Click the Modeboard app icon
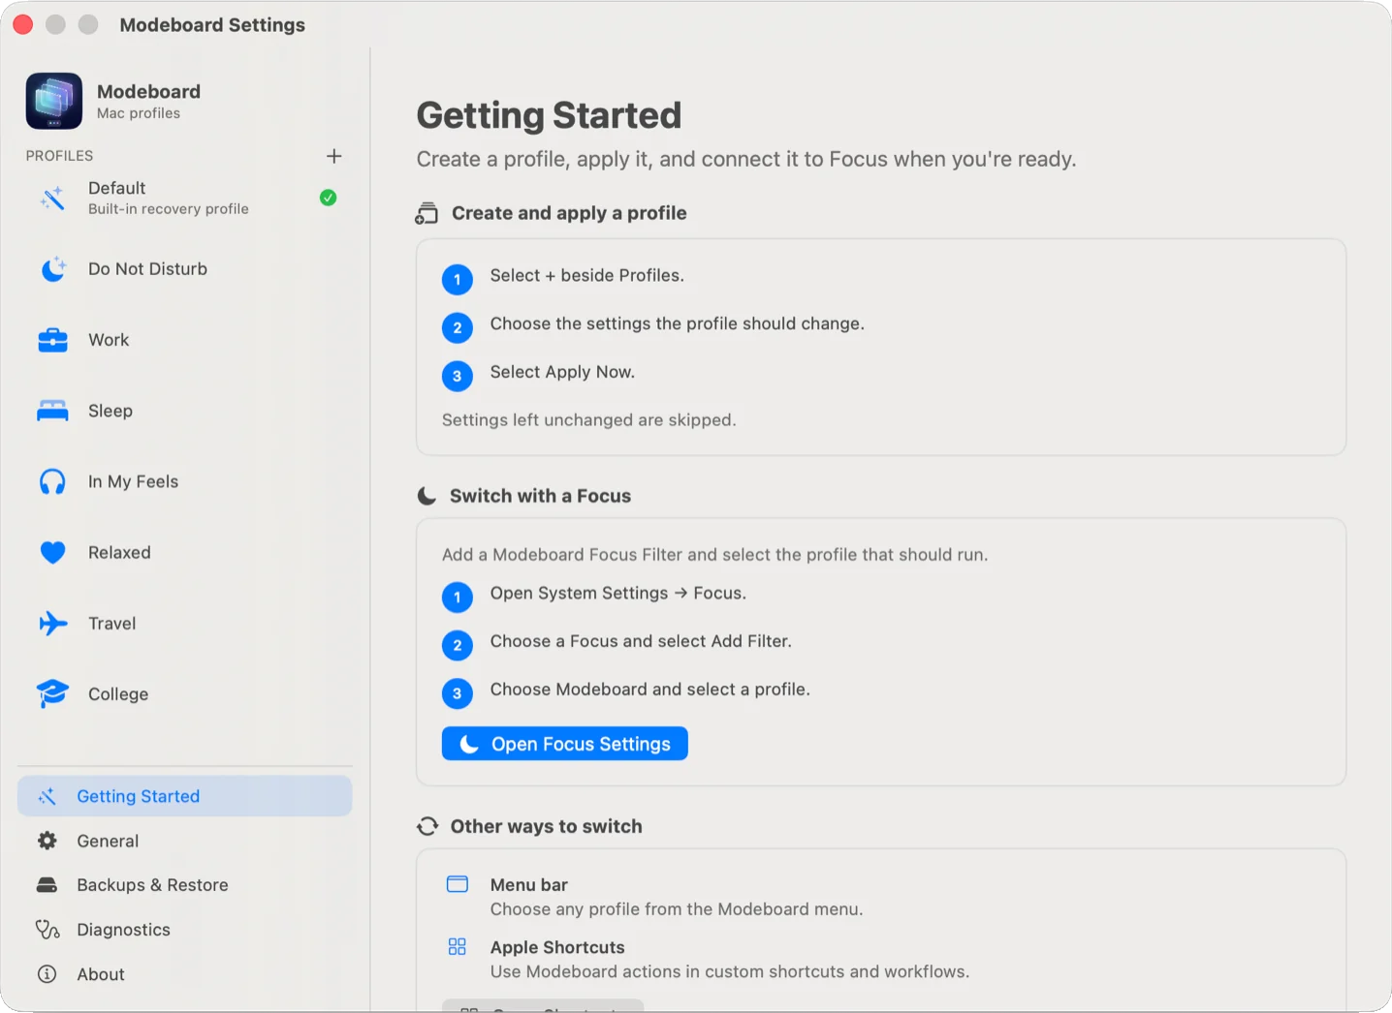 pyautogui.click(x=54, y=101)
